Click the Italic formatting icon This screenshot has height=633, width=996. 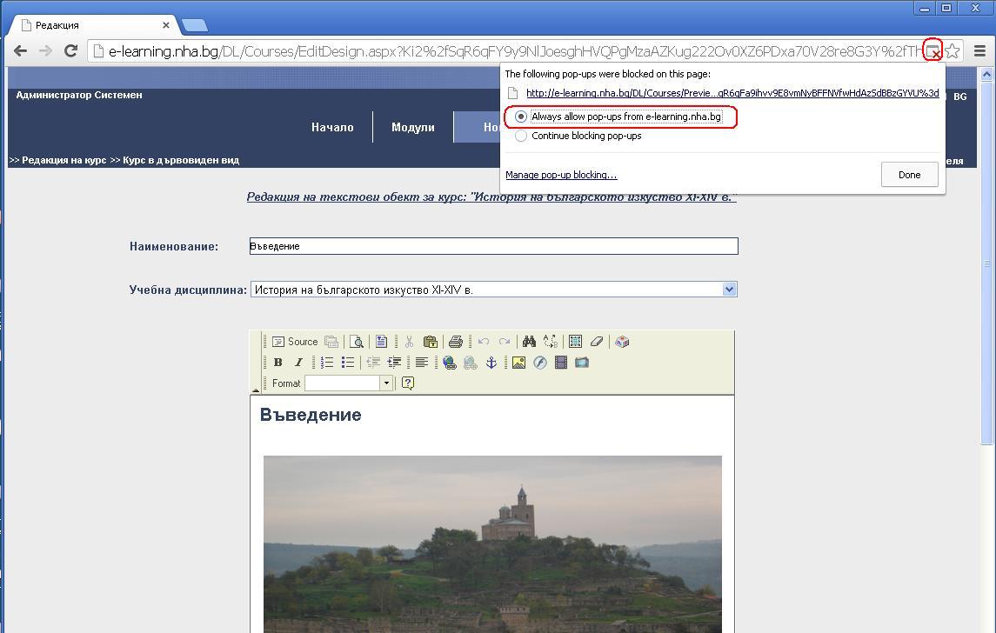tap(298, 363)
